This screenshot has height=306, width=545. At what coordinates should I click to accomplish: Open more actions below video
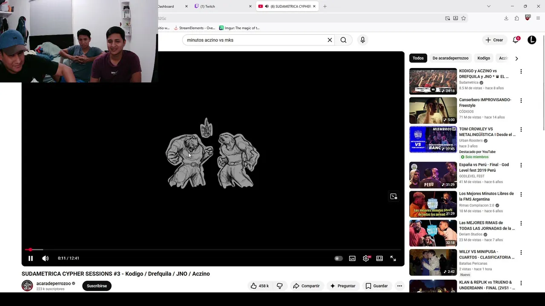coord(399,286)
